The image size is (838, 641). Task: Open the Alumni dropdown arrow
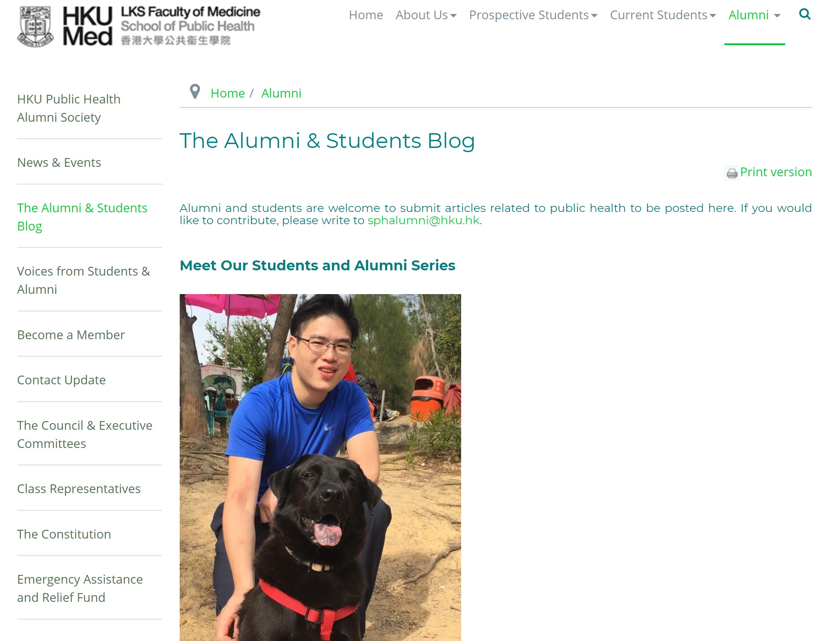click(x=776, y=16)
